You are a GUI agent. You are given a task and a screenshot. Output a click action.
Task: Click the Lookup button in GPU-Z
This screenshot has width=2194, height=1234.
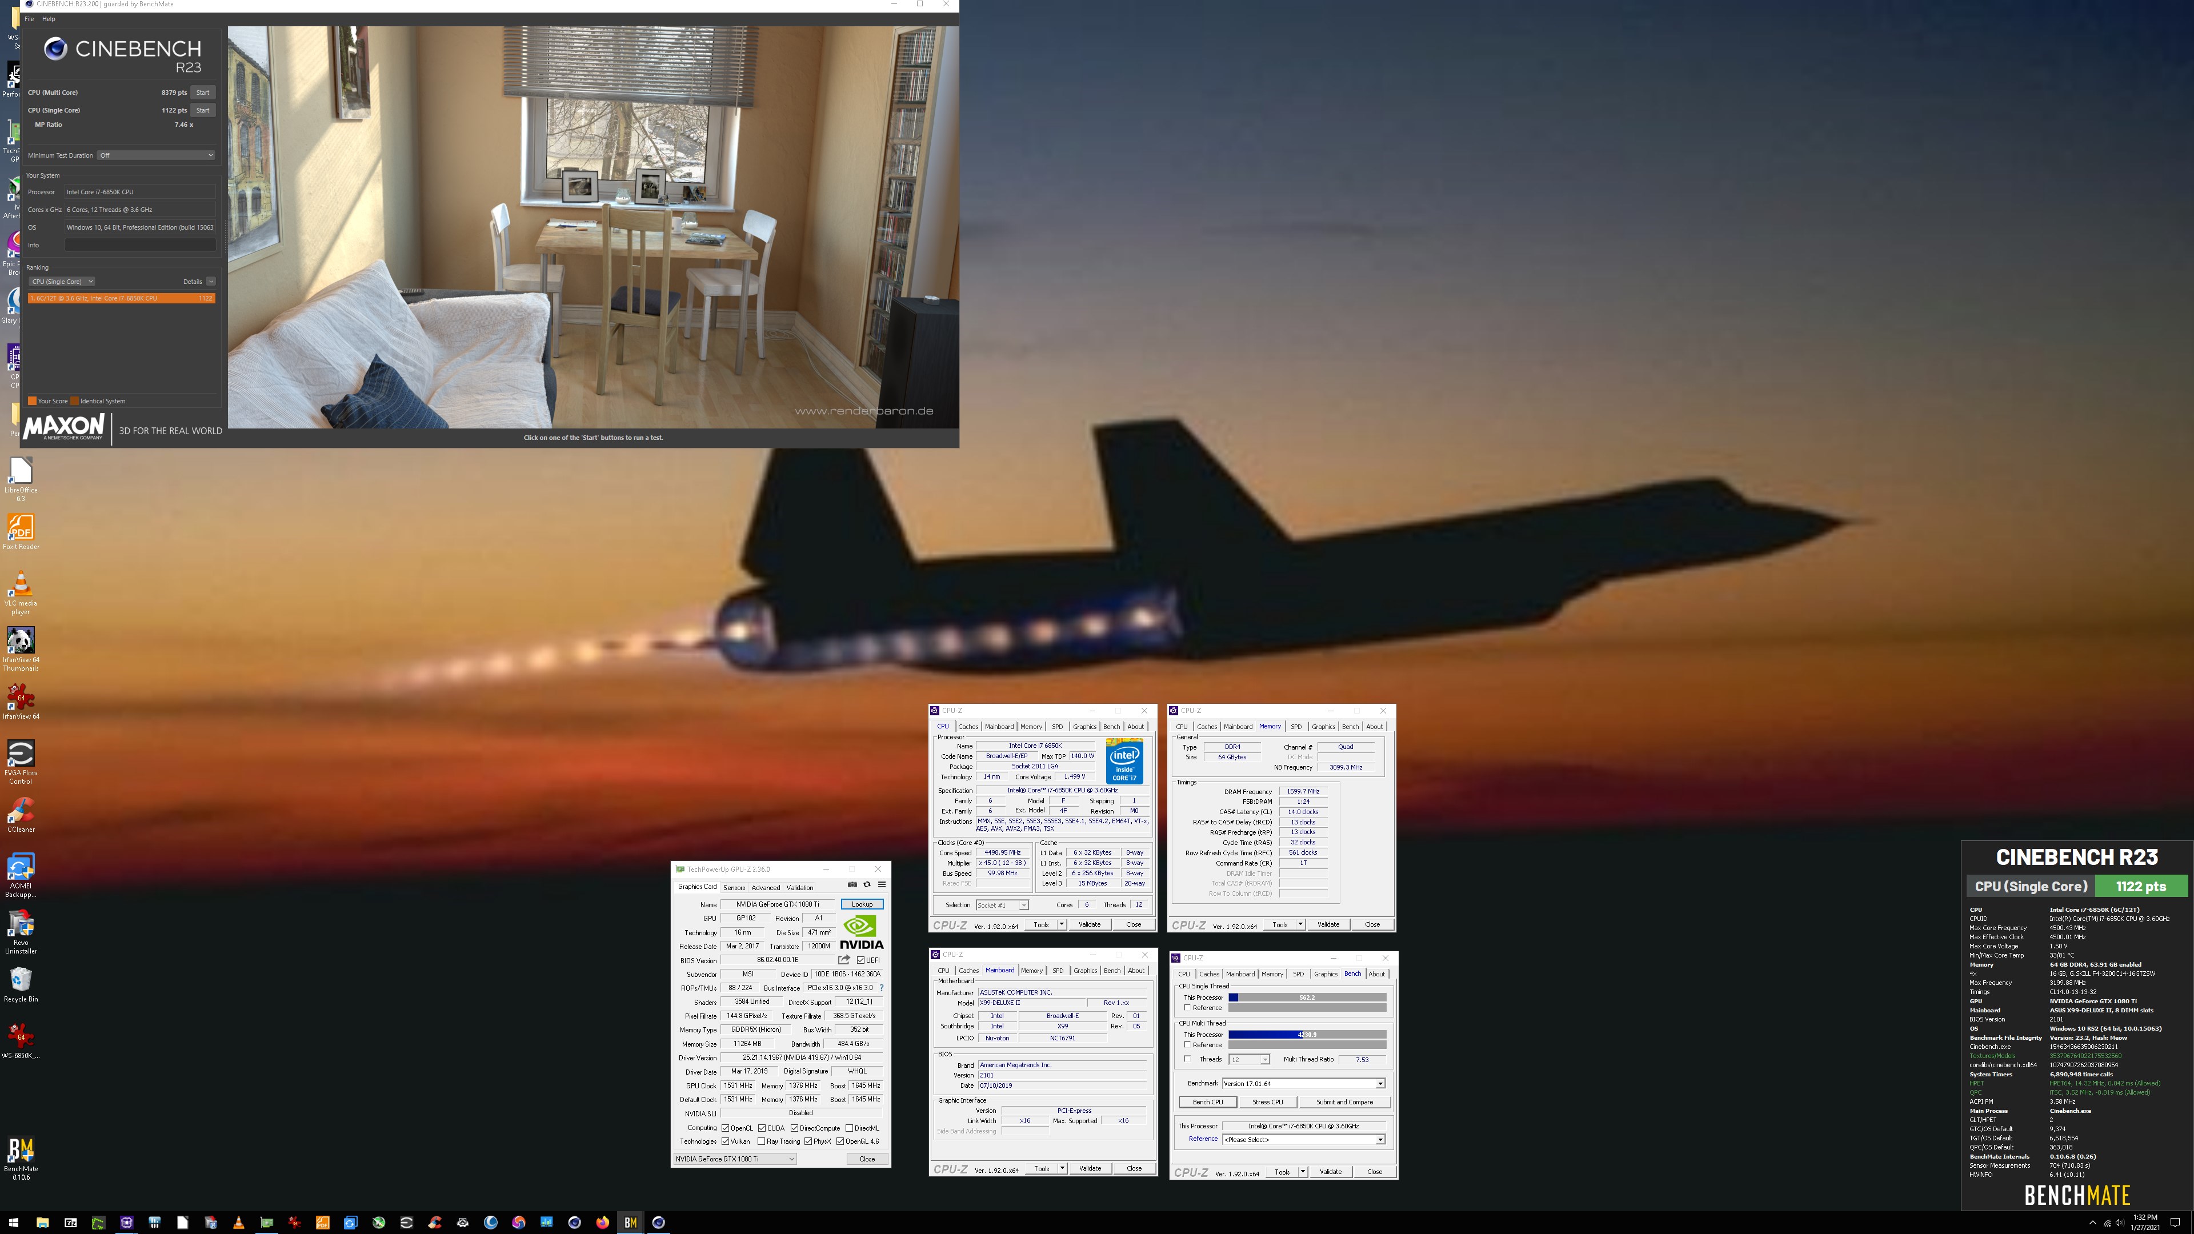(x=862, y=904)
